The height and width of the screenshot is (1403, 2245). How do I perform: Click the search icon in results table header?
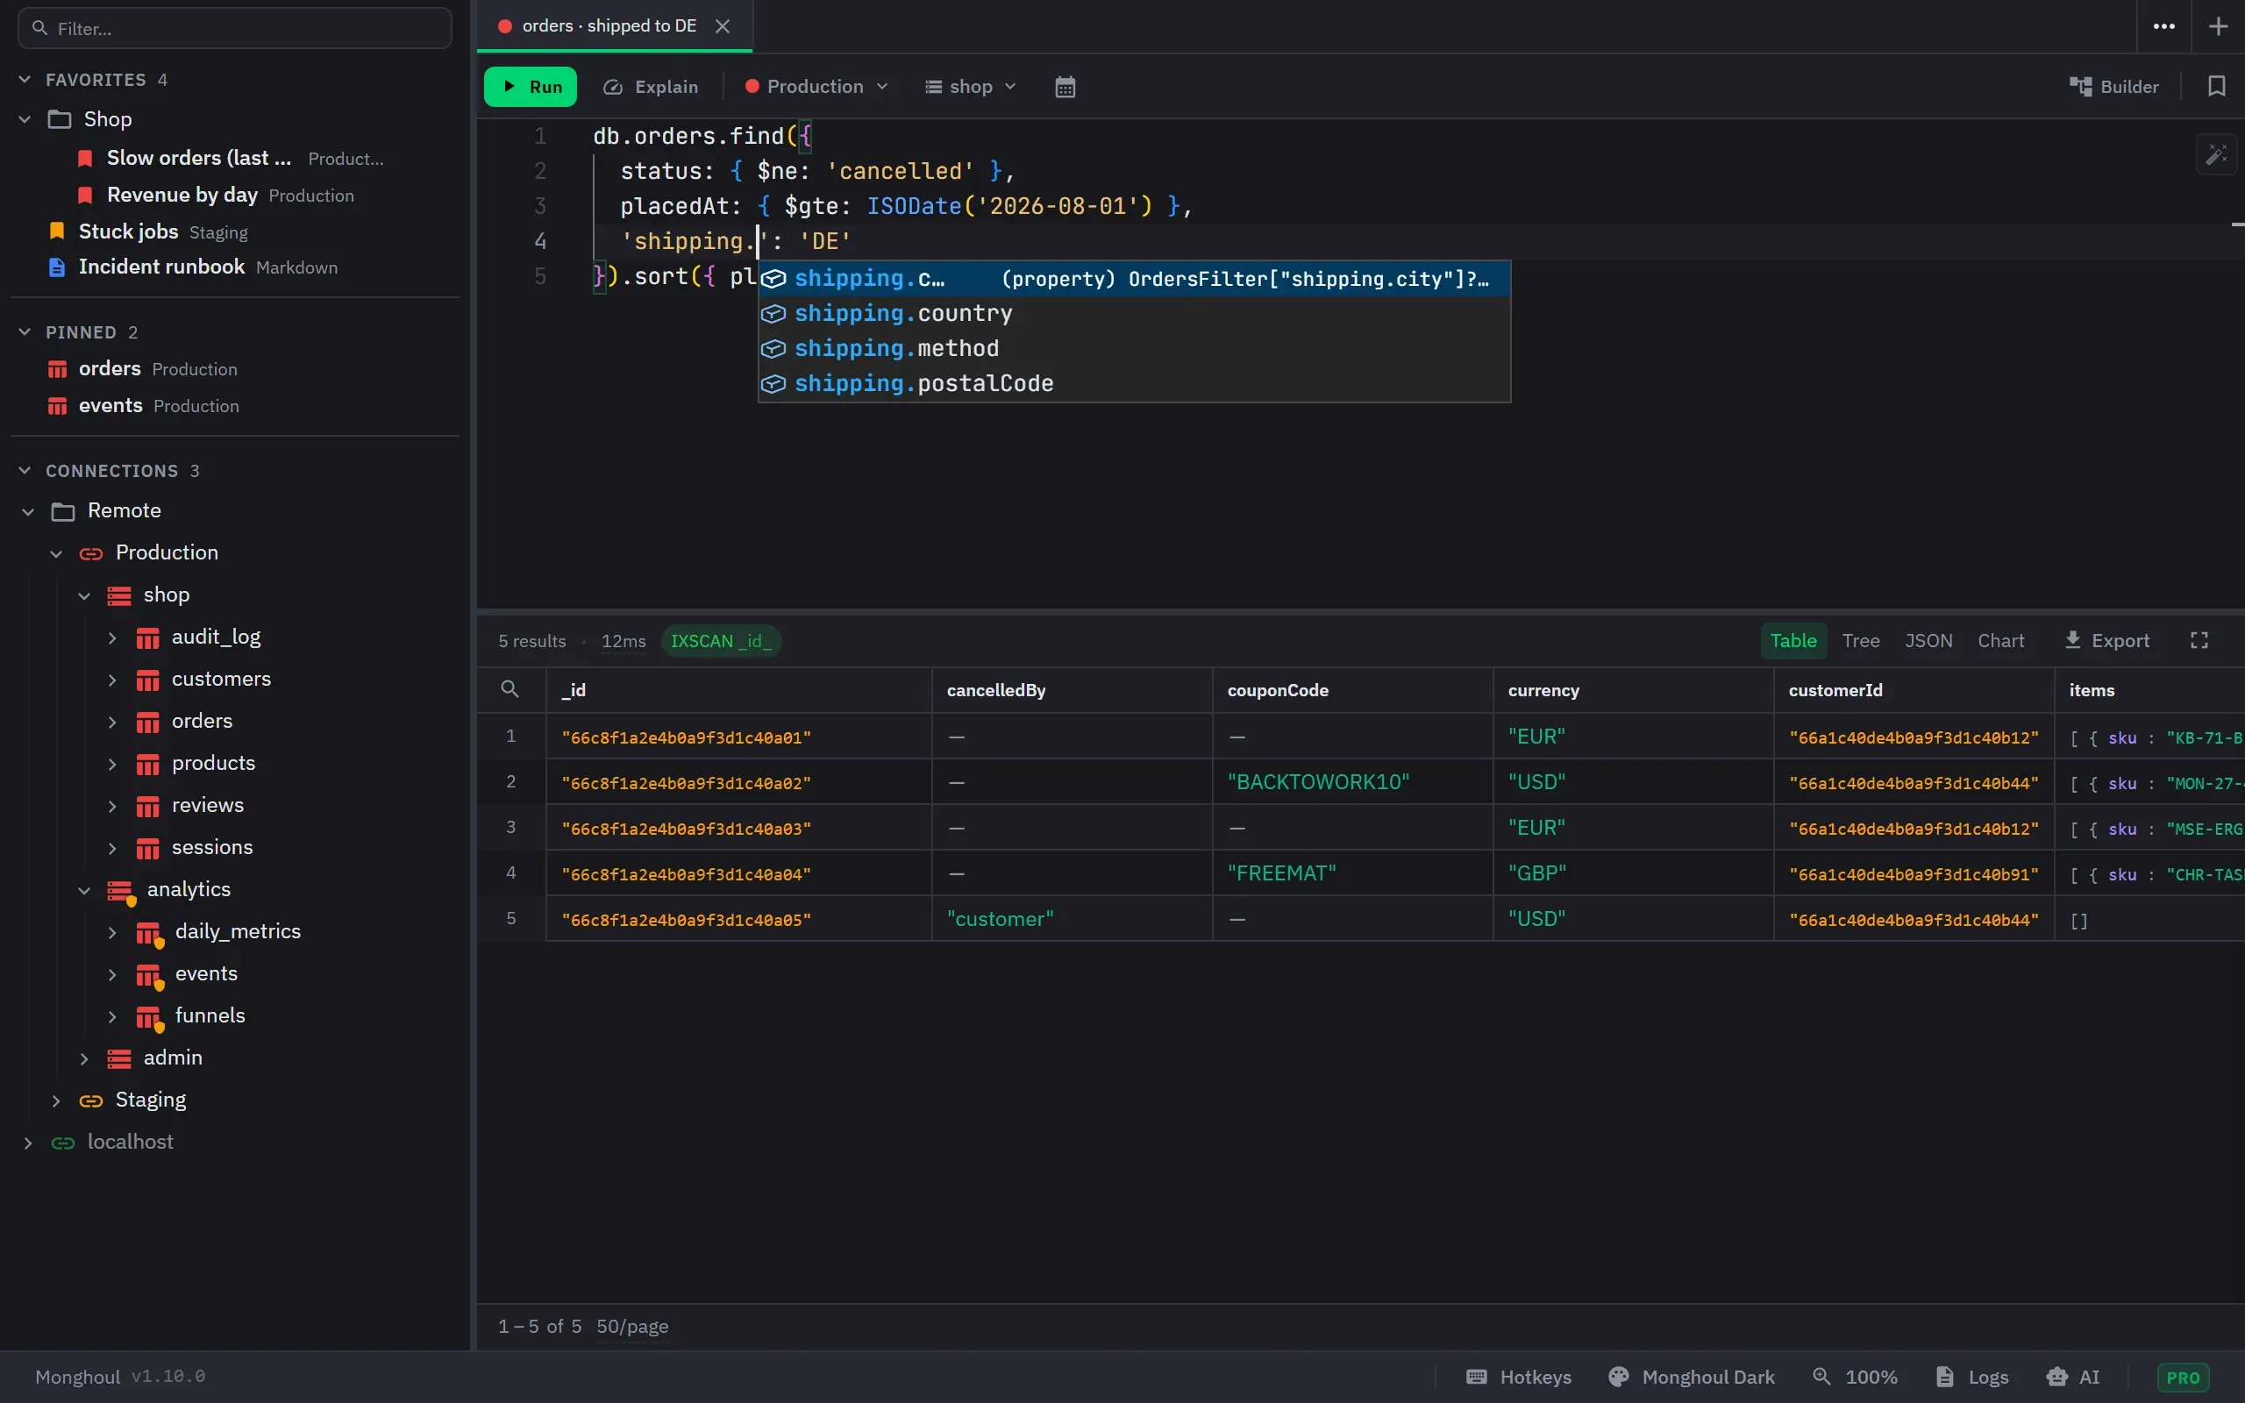point(510,688)
